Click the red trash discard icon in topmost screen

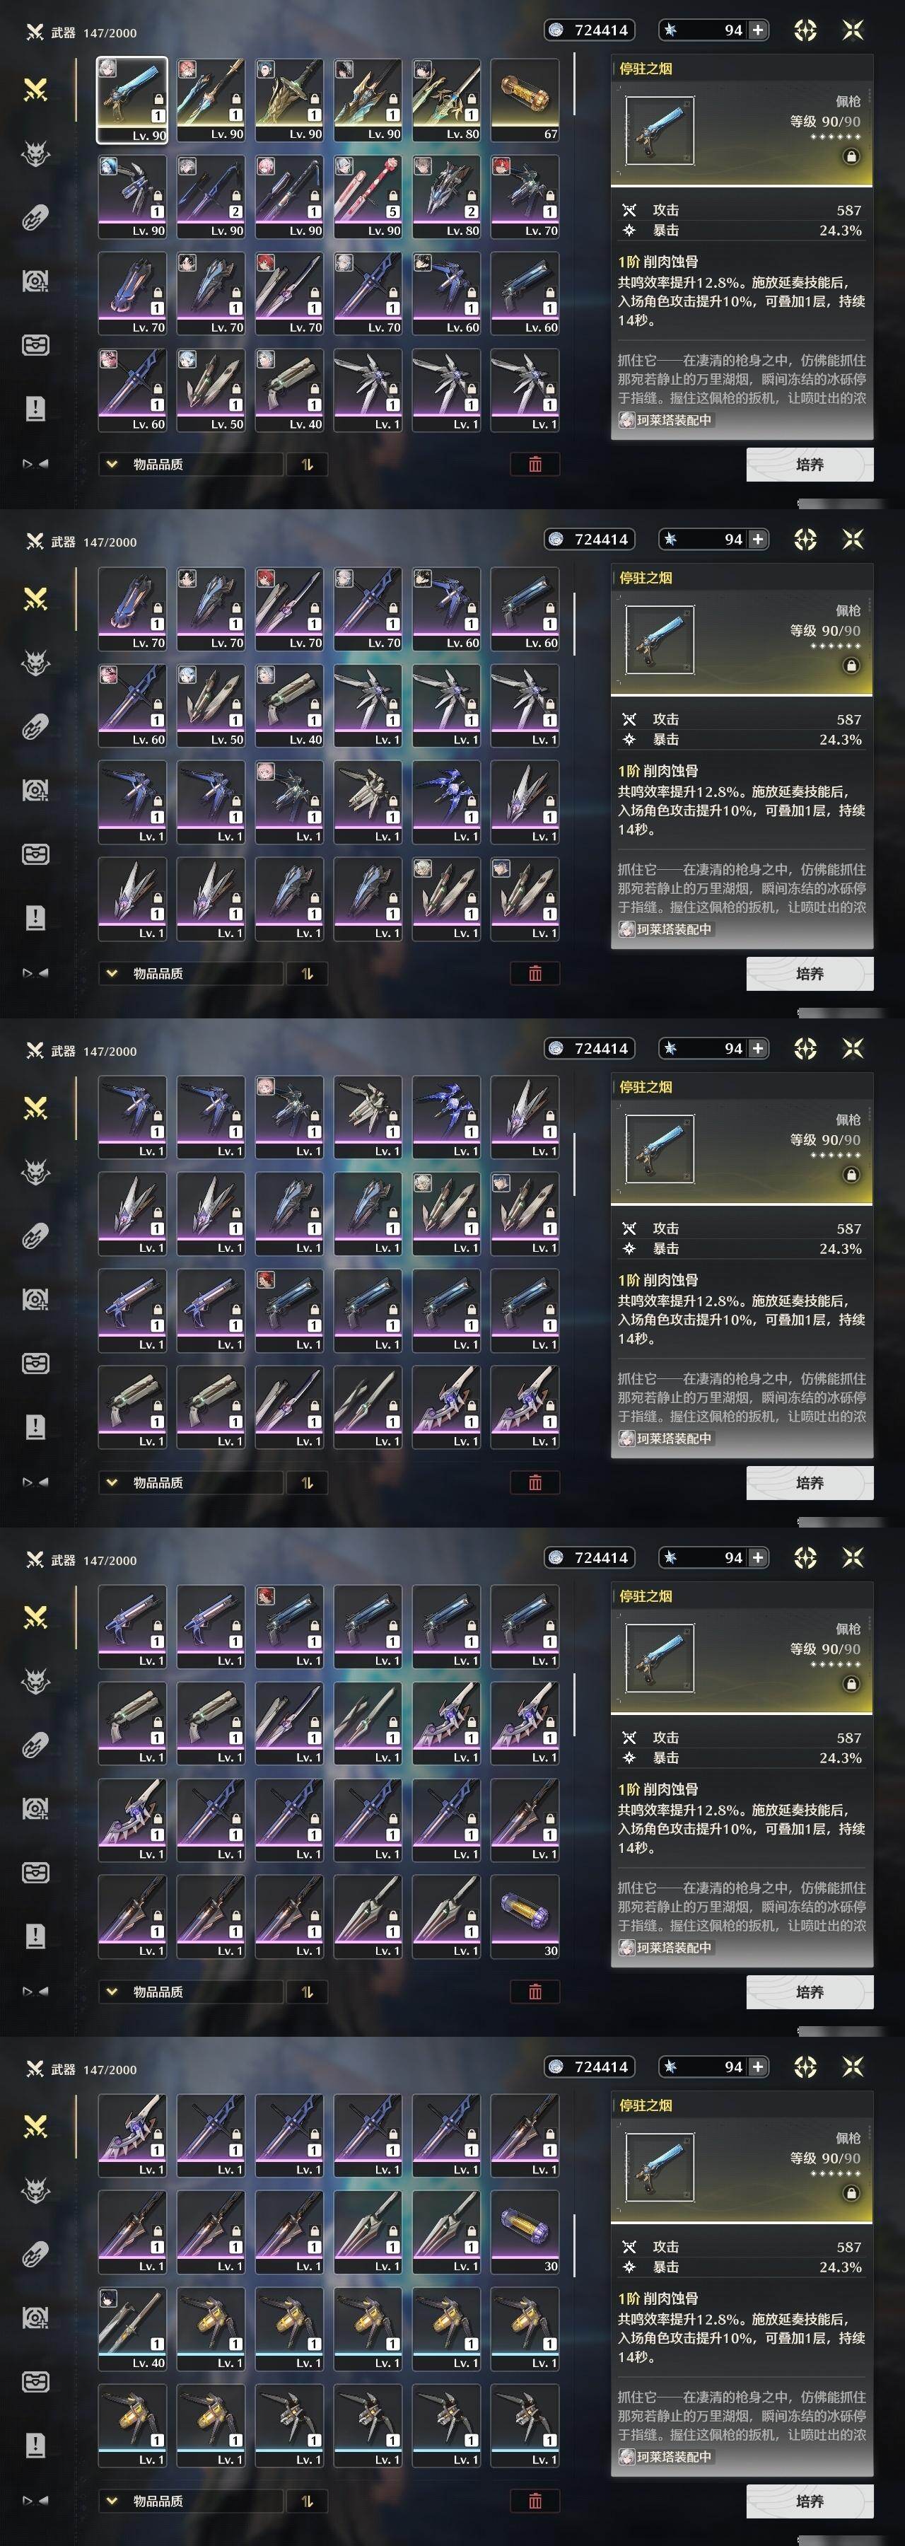pyautogui.click(x=535, y=465)
